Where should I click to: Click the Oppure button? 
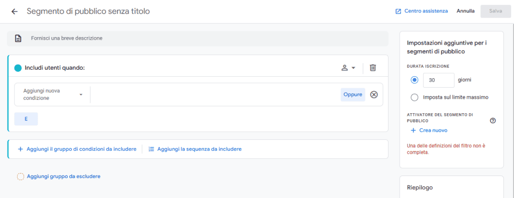click(353, 95)
